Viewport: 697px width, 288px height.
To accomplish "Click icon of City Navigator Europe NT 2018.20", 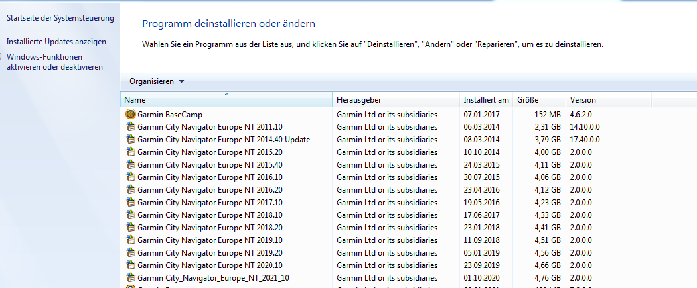I will [x=130, y=228].
